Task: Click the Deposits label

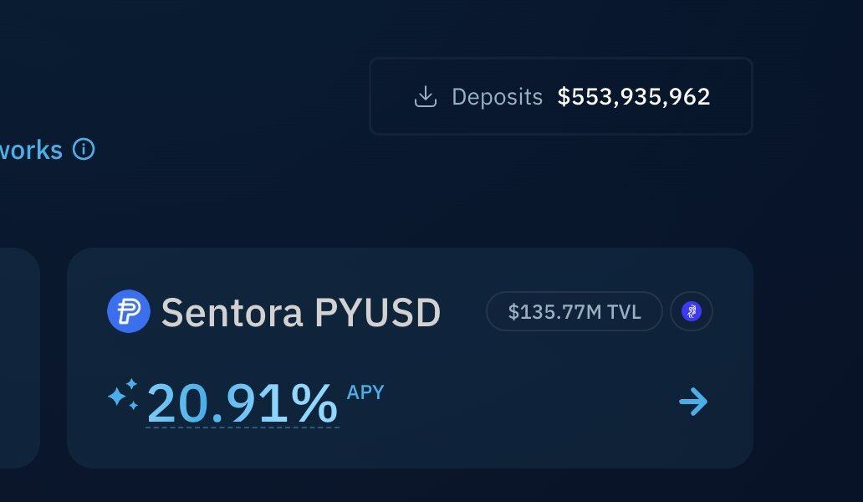Action: pyautogui.click(x=497, y=97)
